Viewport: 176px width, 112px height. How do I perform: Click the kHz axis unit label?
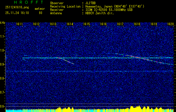click(x=3, y=22)
